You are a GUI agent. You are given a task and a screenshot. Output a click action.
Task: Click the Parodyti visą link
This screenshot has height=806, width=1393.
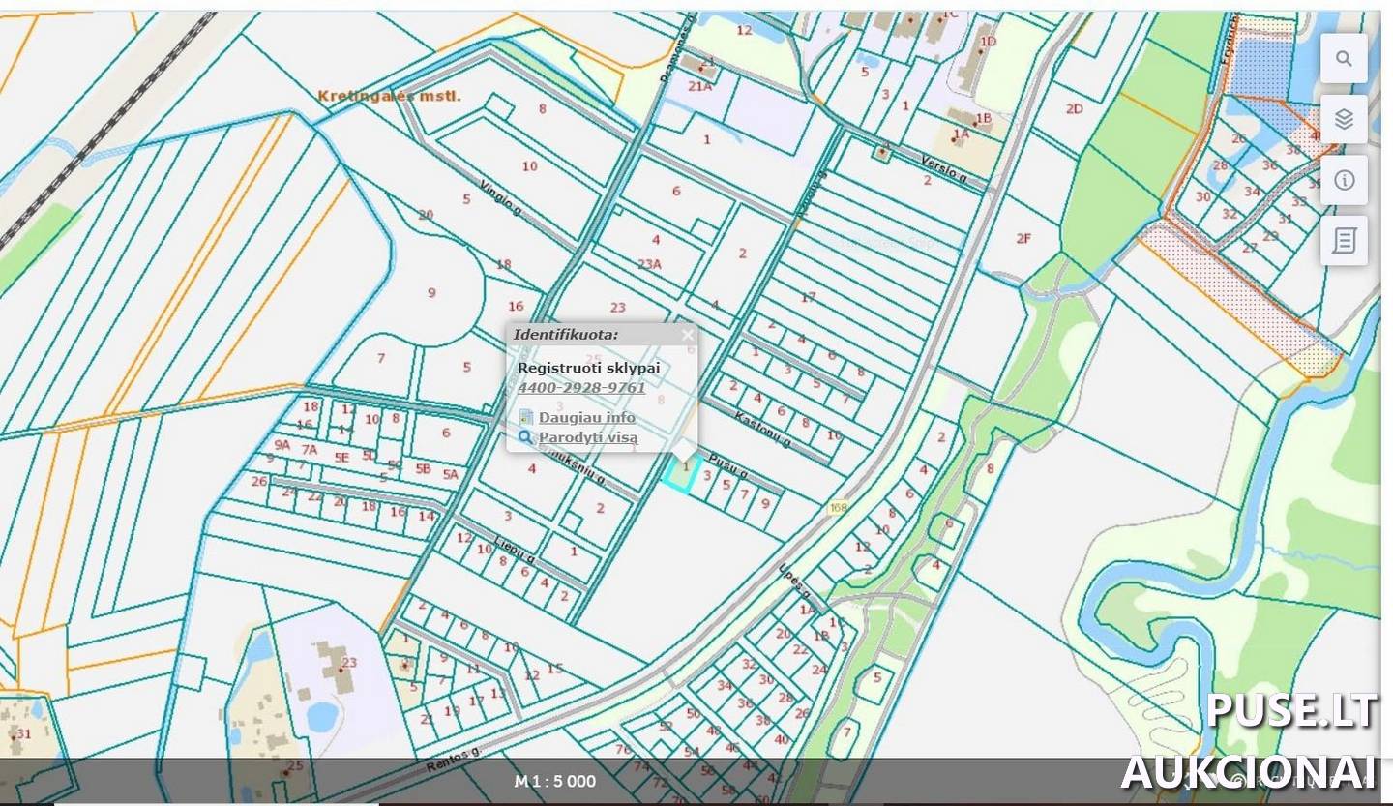[588, 437]
